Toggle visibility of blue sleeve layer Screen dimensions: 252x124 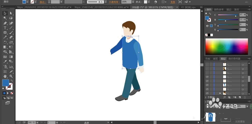207,85
